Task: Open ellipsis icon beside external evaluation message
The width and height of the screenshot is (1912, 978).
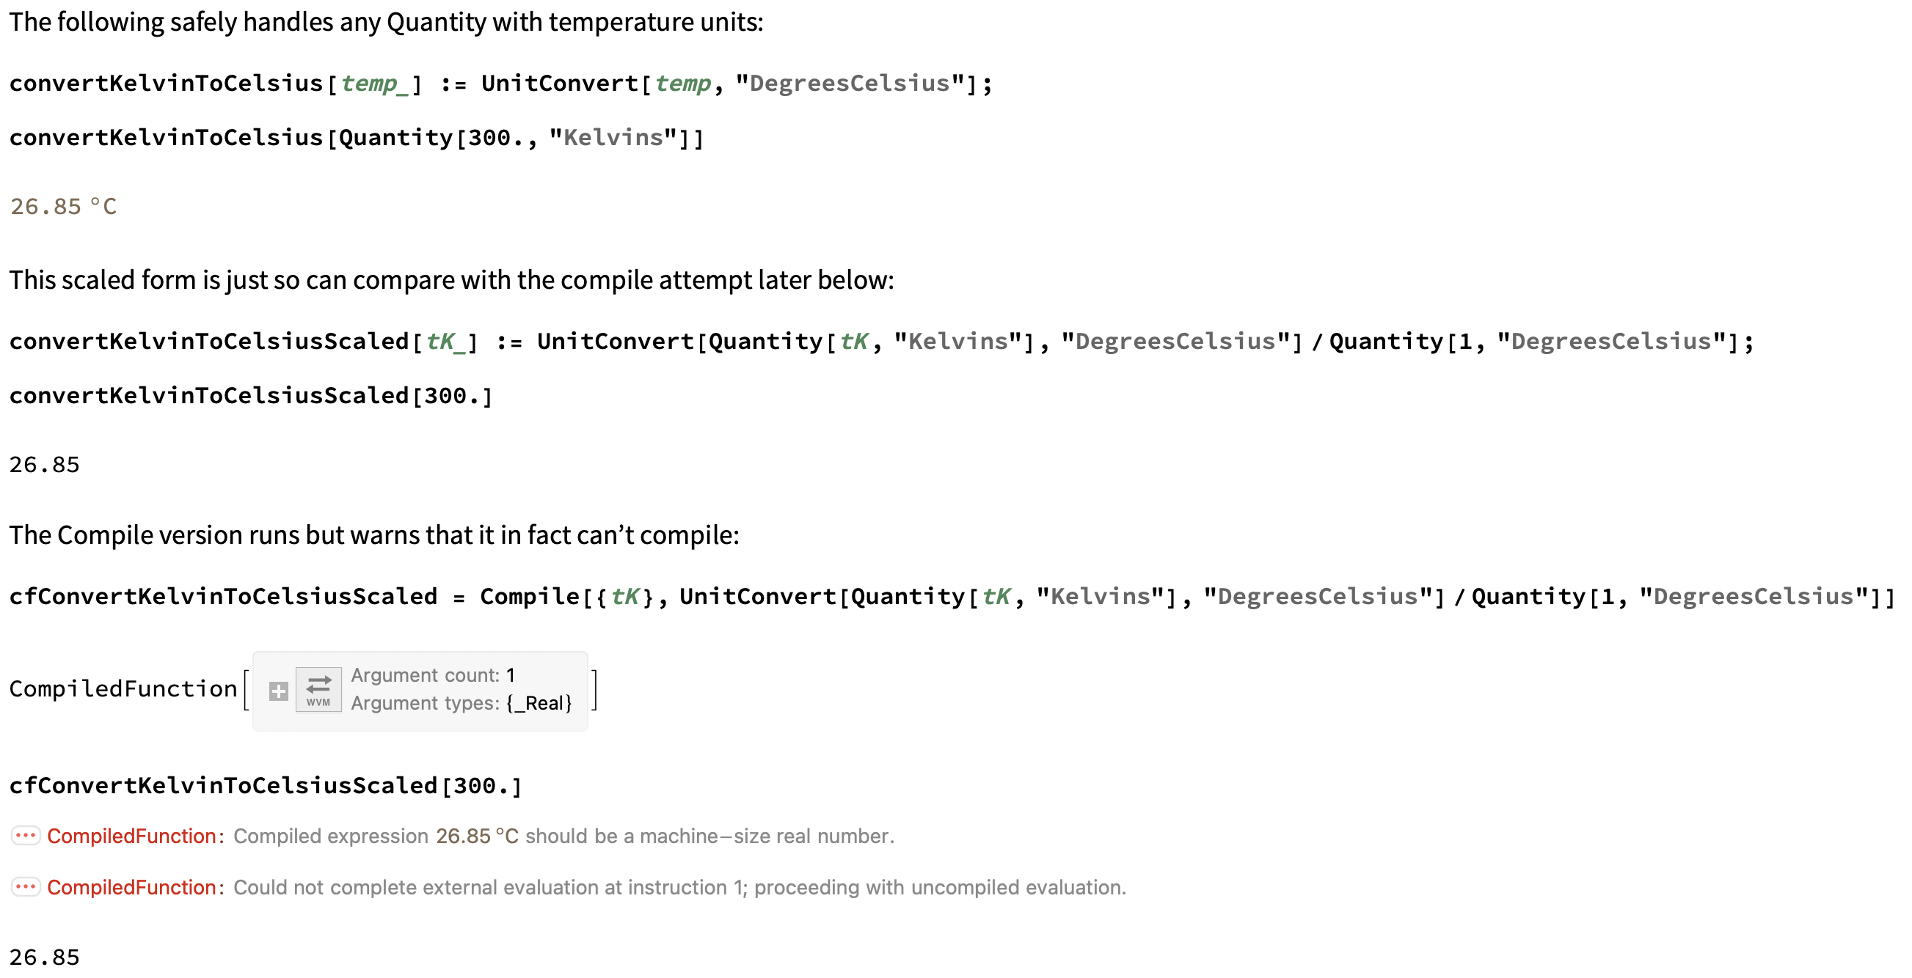Action: tap(25, 887)
